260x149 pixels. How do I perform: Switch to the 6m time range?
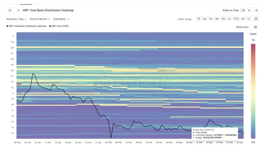pos(223,19)
